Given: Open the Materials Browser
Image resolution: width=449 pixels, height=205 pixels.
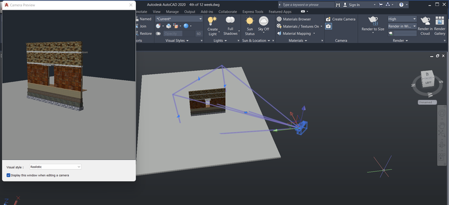Looking at the screenshot, I should pyautogui.click(x=294, y=19).
